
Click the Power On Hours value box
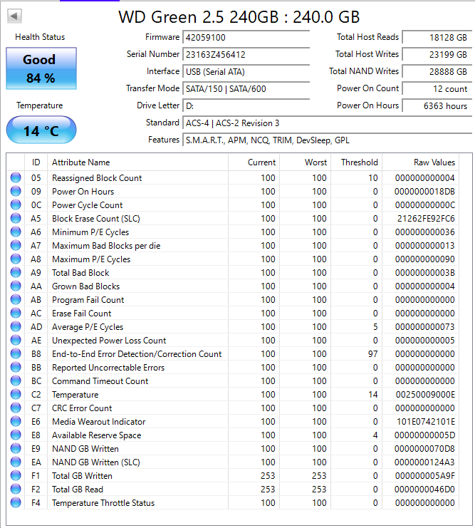click(x=437, y=105)
